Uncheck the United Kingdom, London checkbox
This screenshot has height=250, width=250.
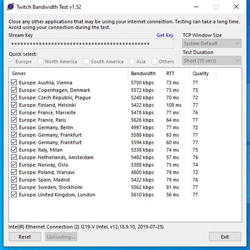pyautogui.click(x=14, y=195)
